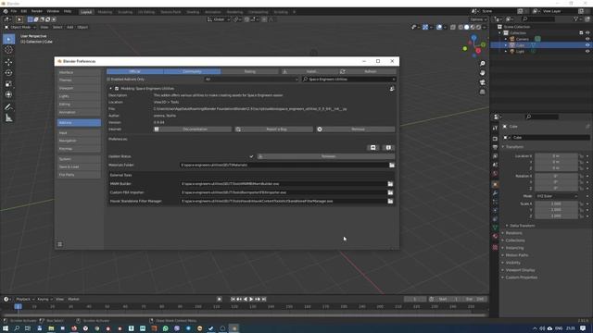Open folder browser for Havok Standalone Filter Manager
593x333 pixels.
click(x=390, y=202)
